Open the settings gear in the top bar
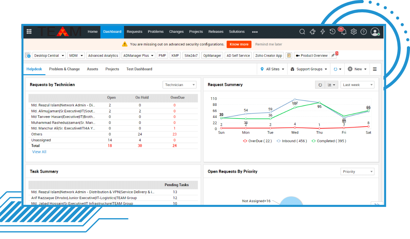The height and width of the screenshot is (239, 410). (x=353, y=31)
